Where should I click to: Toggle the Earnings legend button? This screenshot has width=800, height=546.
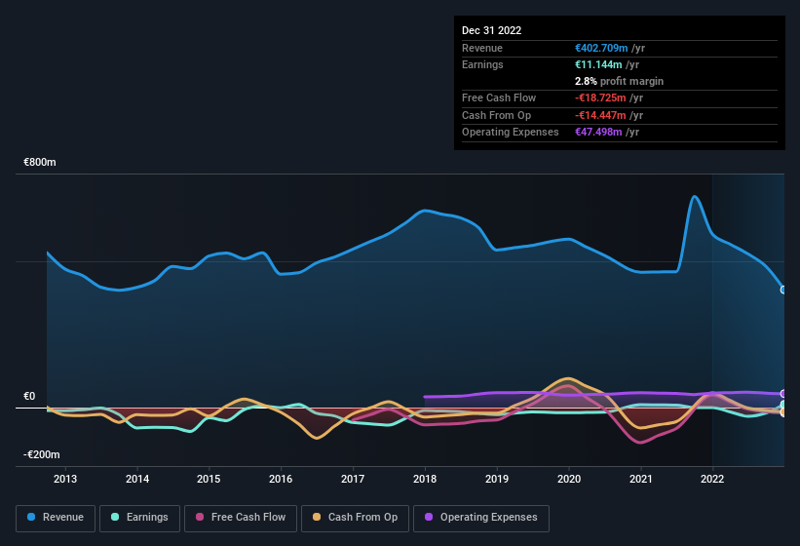pos(139,518)
